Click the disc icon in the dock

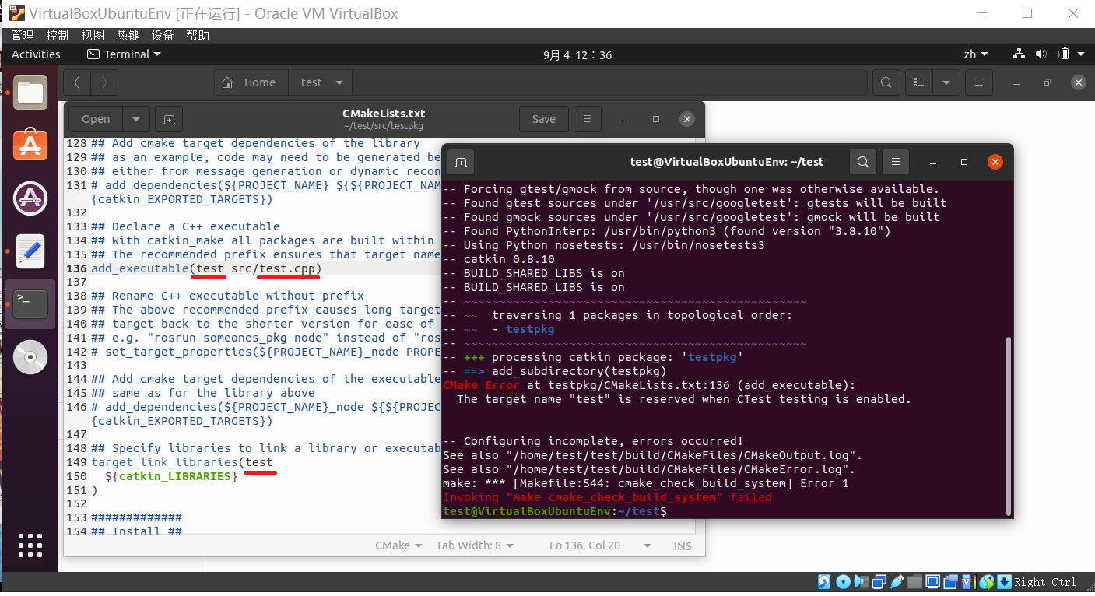(30, 357)
